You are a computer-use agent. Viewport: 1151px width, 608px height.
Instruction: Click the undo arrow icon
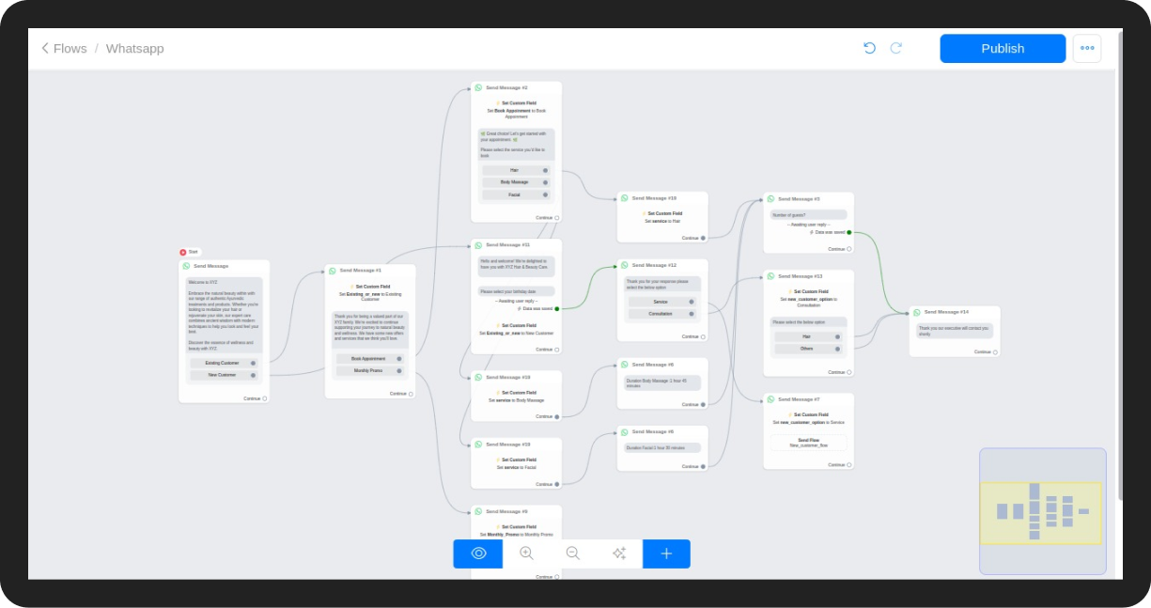click(x=869, y=48)
